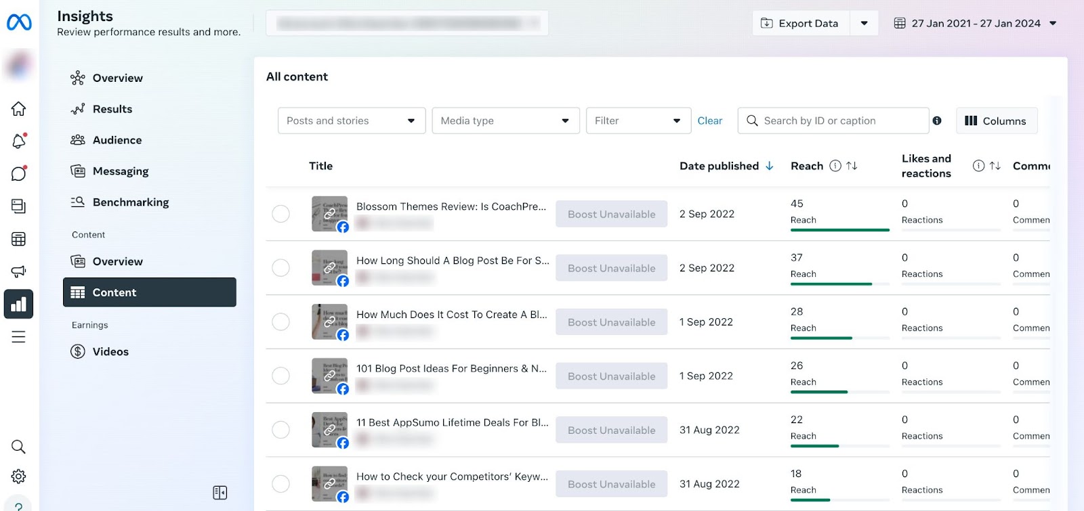Open the settings gear icon
The height and width of the screenshot is (511, 1084).
pos(18,476)
